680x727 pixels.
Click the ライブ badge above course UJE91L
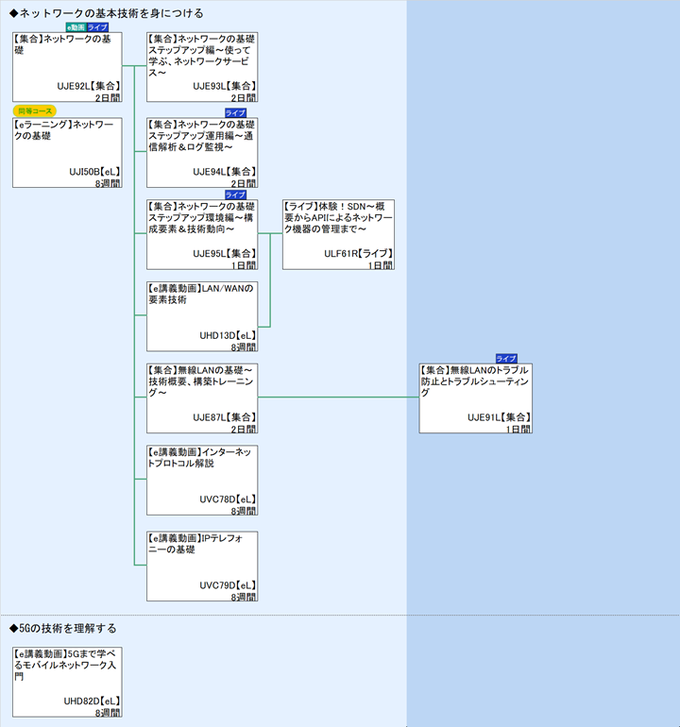[x=506, y=359]
